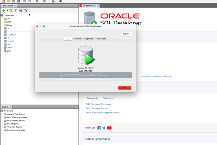Expand the Cloud folder
This screenshot has height=145, width=217.
tap(2, 25)
